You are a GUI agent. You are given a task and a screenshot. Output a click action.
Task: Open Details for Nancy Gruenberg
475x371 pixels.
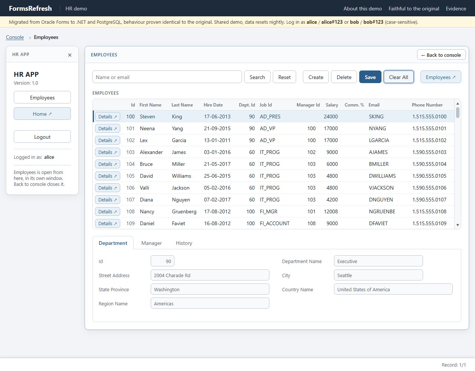108,211
